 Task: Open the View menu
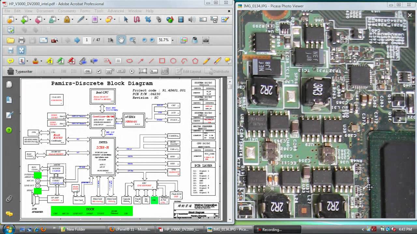coord(28,11)
